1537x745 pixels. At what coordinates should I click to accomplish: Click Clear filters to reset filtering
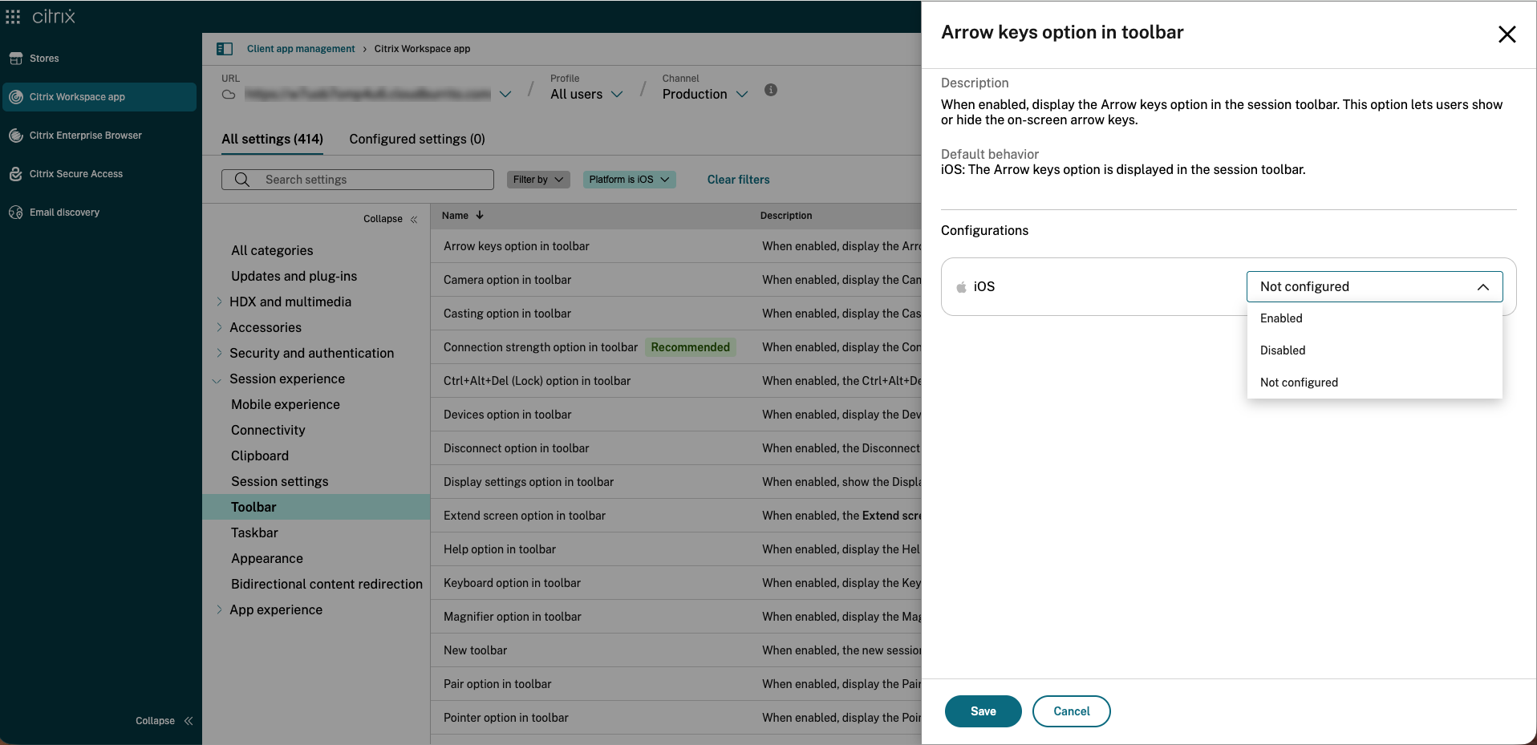point(737,179)
